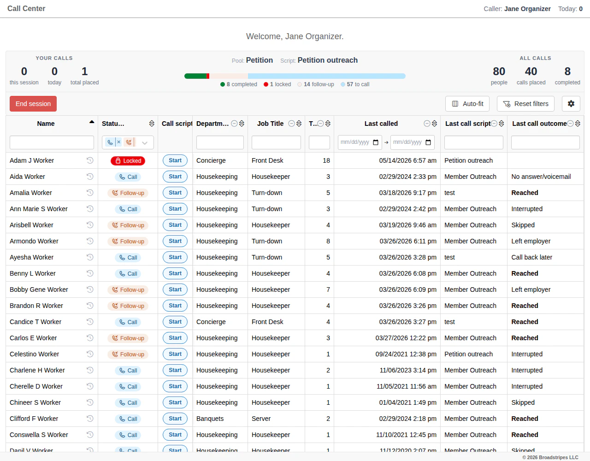Click the Follow-up chip in Status filter
590x461 pixels.
click(x=129, y=142)
